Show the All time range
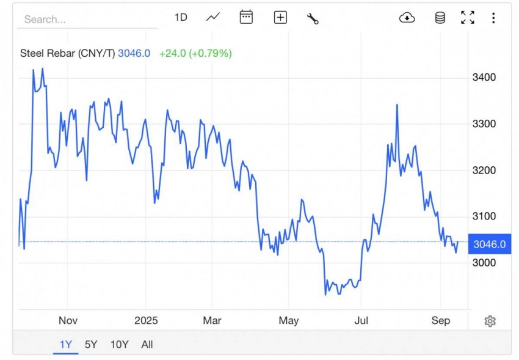Screen dimensions: 519x360 tap(147, 344)
